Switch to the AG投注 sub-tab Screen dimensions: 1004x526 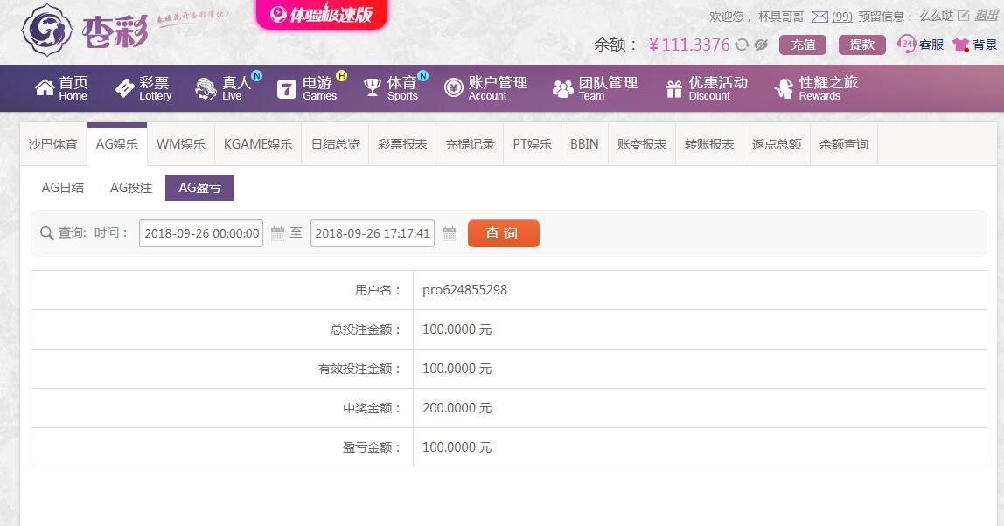pyautogui.click(x=131, y=188)
